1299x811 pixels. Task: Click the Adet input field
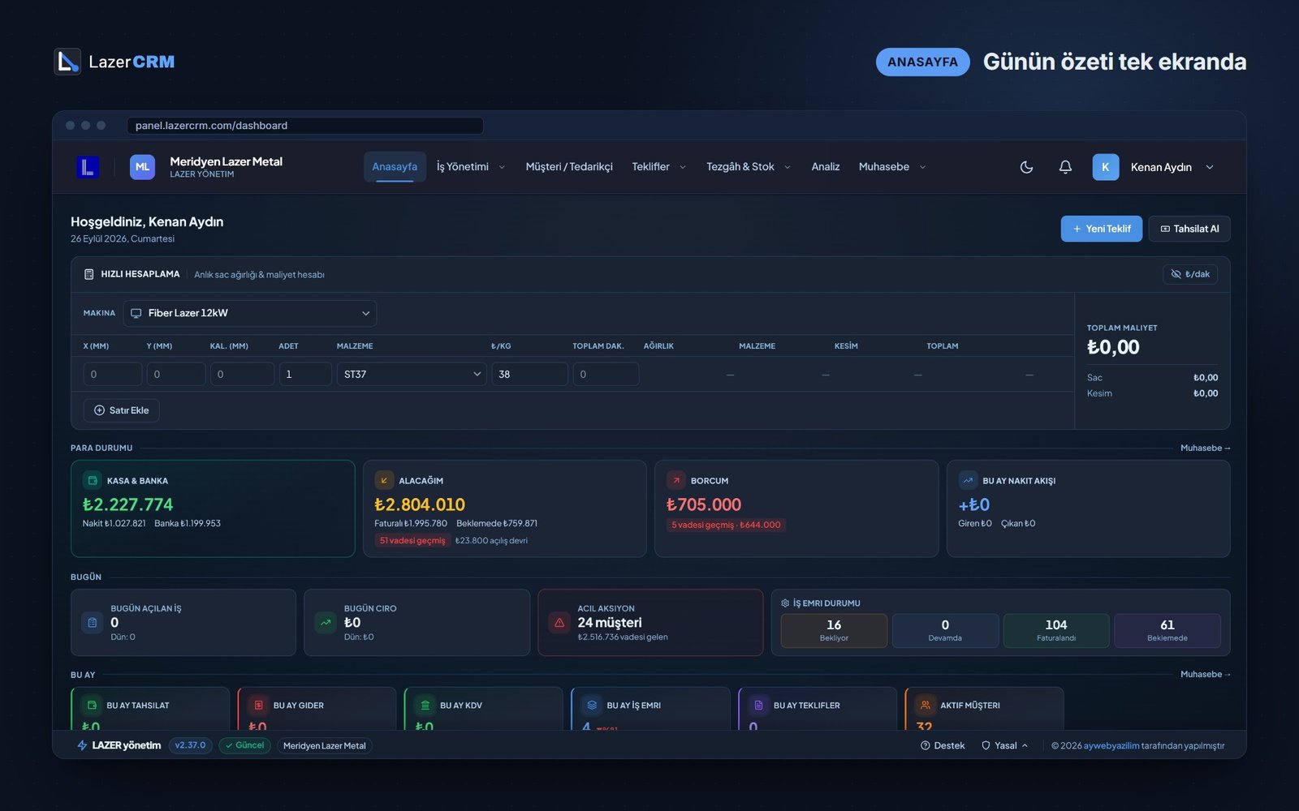tap(305, 374)
